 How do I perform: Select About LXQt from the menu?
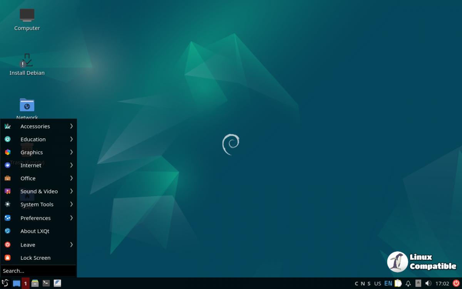tap(35, 231)
